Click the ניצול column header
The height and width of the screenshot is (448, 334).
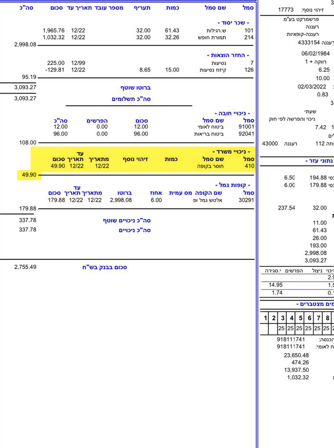[x=317, y=270]
